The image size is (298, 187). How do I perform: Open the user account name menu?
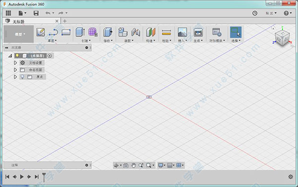coord(271,13)
